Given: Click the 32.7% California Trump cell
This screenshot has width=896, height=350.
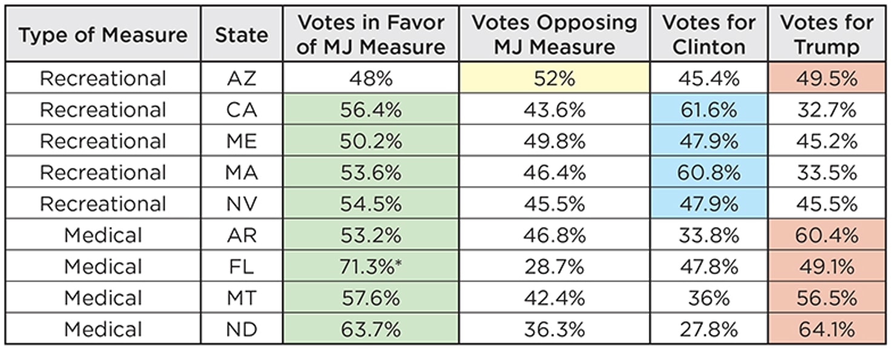Looking at the screenshot, I should pos(827,110).
